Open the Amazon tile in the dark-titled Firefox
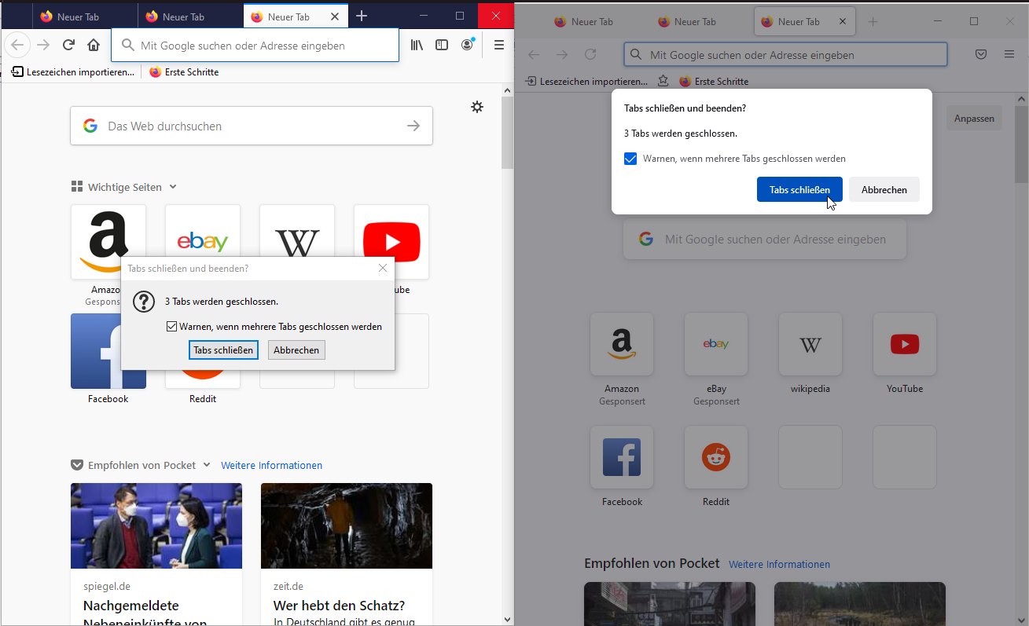 pos(108,242)
